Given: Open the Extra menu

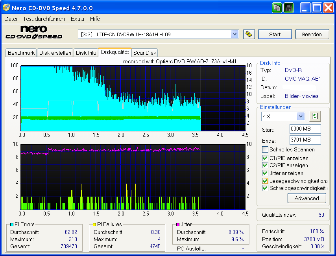Looking at the screenshot, I should click(77, 18).
